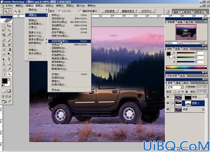Screen dimensions: 210x152
Task: Select the Clone Stamp tool
Action: pos(4,45)
